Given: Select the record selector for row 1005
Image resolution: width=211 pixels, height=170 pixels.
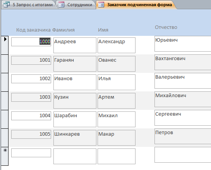Looking at the screenshot, I should (x=5, y=138).
